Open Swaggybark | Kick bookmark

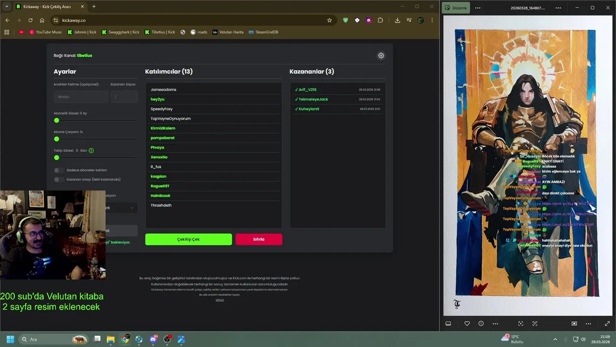click(121, 32)
